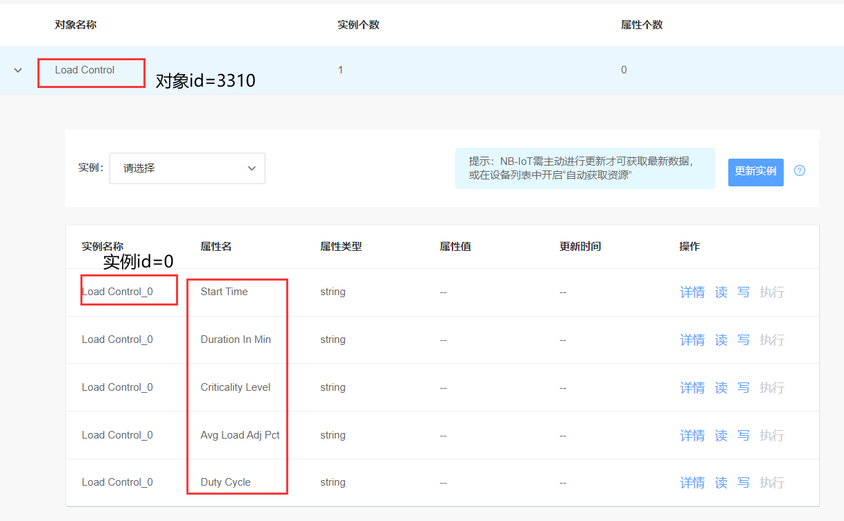Click 读 for Criticality Level
Viewport: 844px width, 521px height.
coord(721,388)
